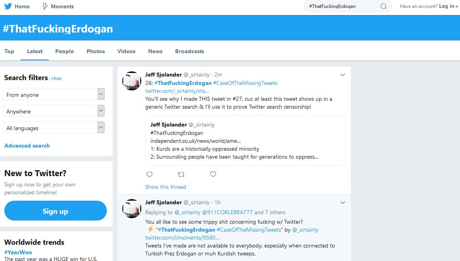Click the 1h timestamp on second tweet
The height and width of the screenshot is (261, 460).
pyautogui.click(x=217, y=202)
